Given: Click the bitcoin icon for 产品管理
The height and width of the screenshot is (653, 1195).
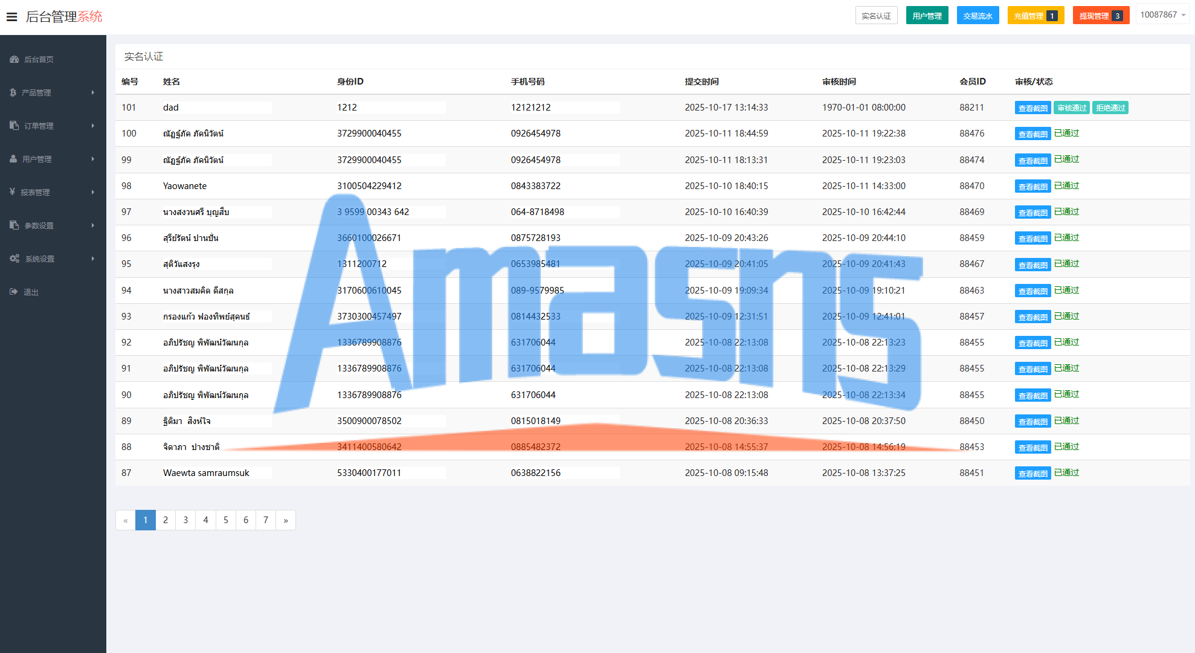Looking at the screenshot, I should coord(13,92).
